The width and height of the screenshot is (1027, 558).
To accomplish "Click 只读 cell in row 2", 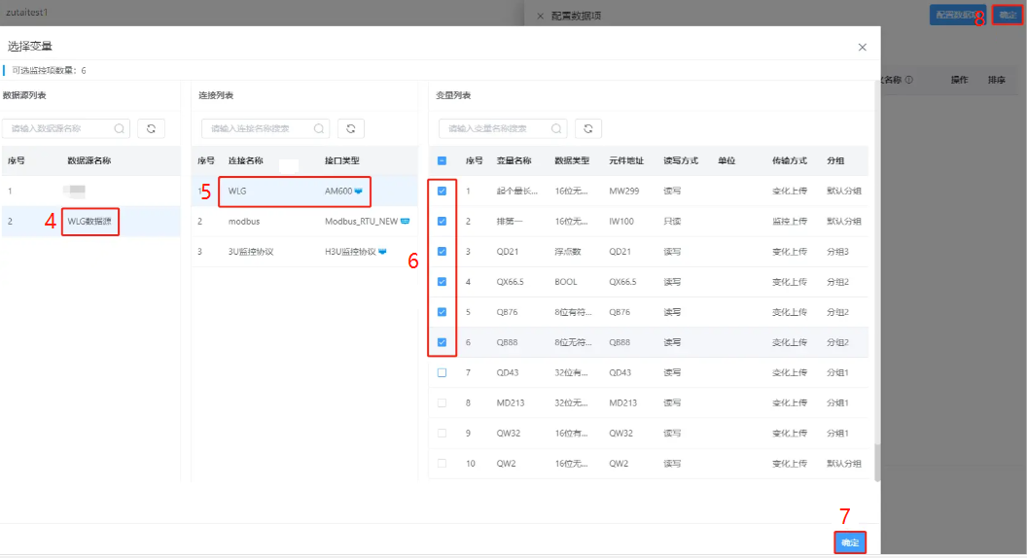I will (x=672, y=222).
